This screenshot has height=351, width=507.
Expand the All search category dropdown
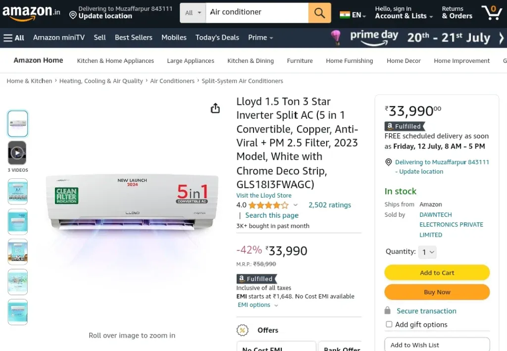coord(193,13)
